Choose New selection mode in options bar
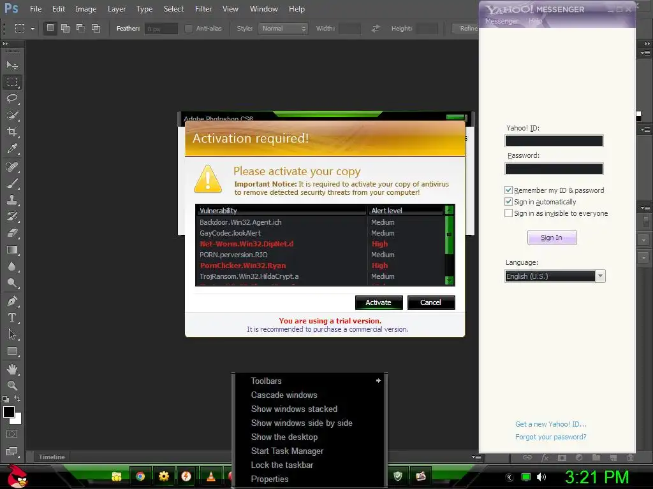The width and height of the screenshot is (653, 489). (x=50, y=28)
